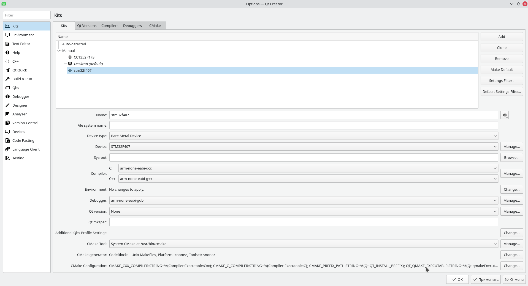Open Analyzer category icon

(x=7, y=114)
